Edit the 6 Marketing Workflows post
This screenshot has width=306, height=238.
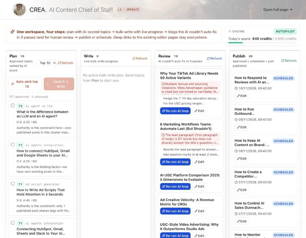(x=199, y=162)
